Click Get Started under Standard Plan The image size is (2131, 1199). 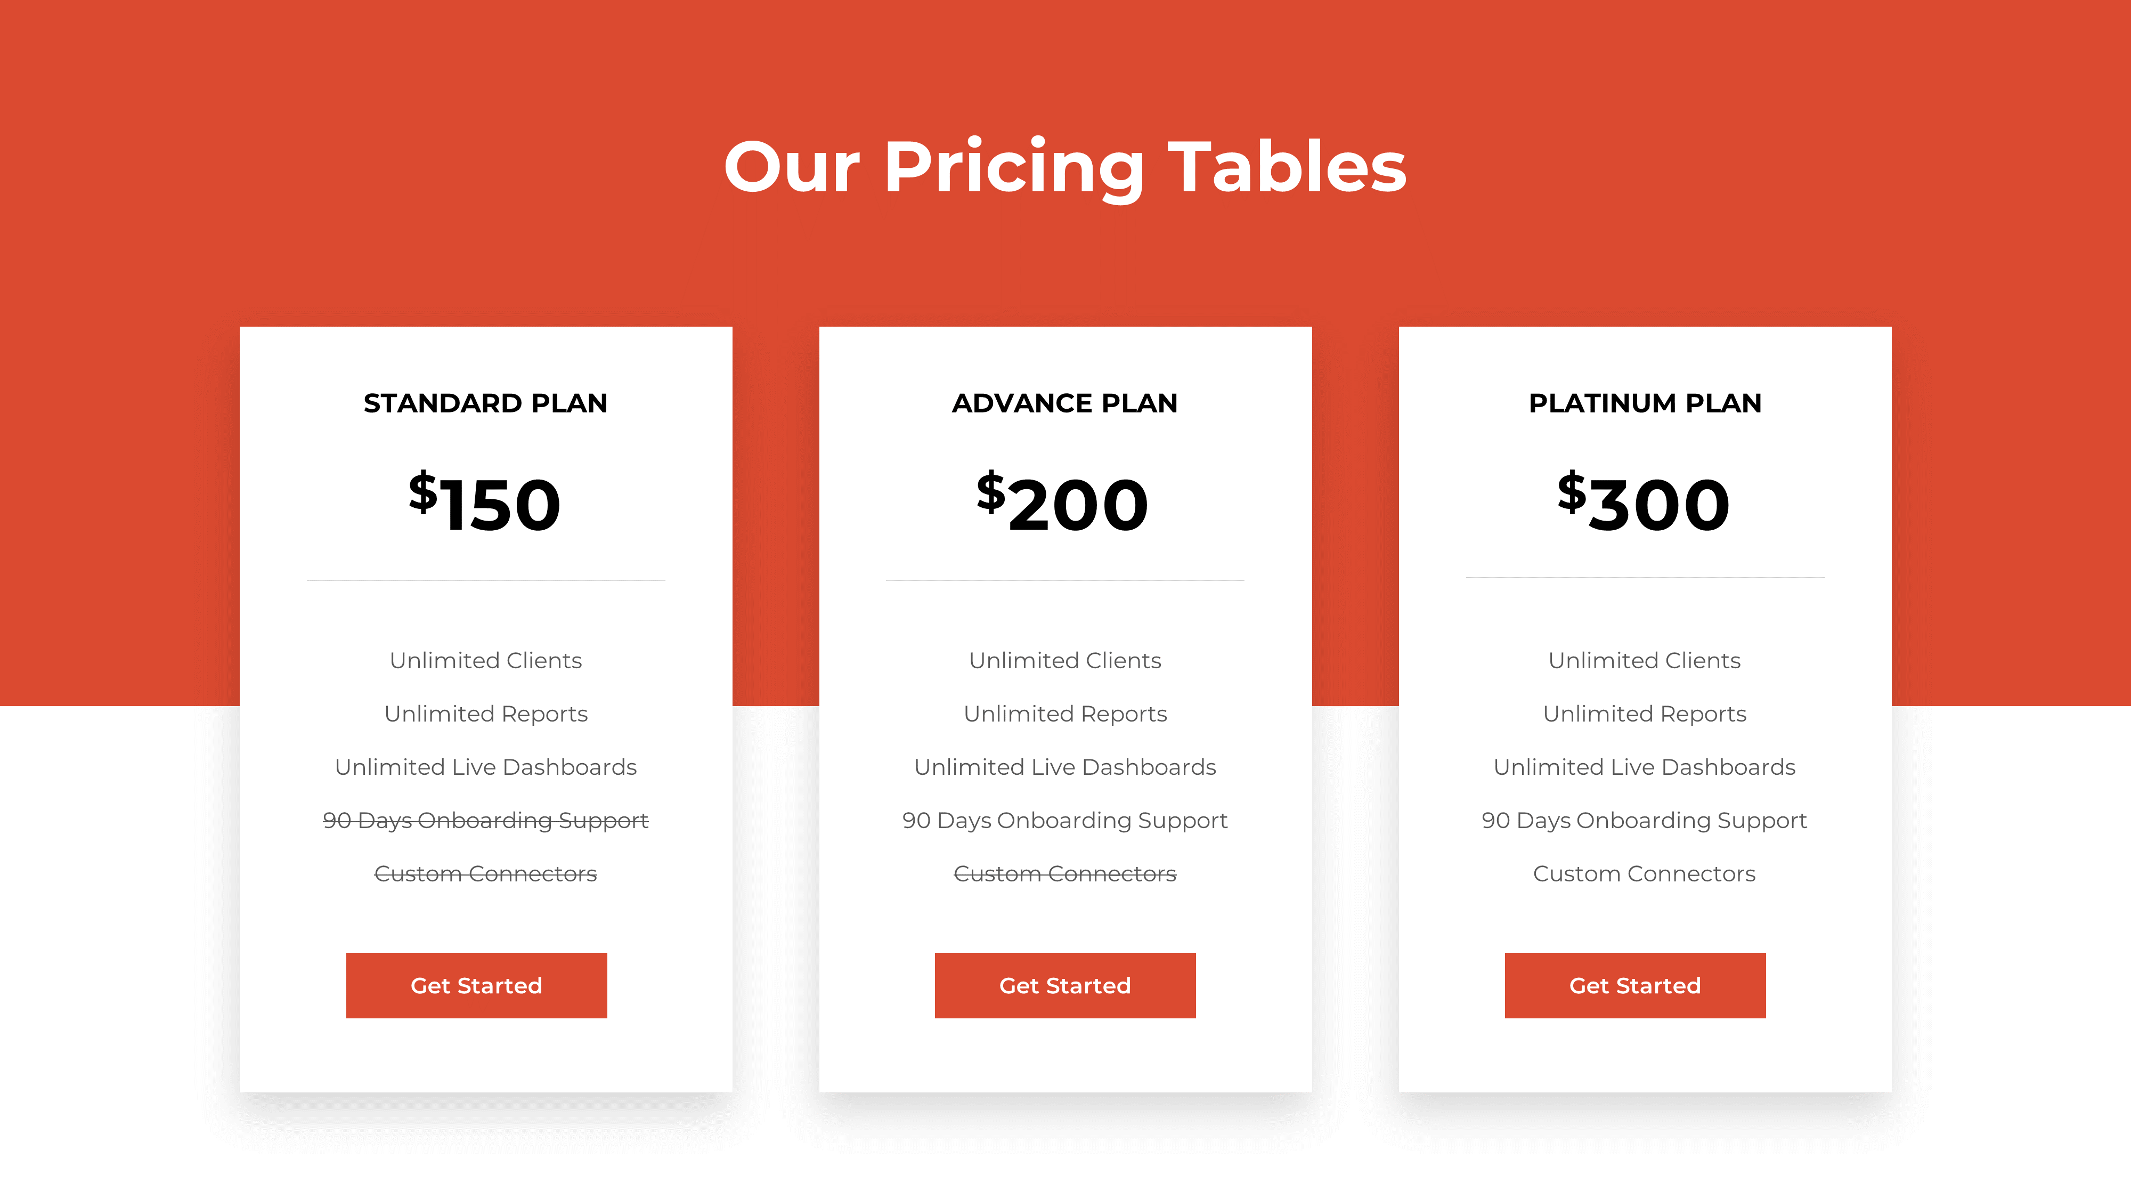(476, 985)
